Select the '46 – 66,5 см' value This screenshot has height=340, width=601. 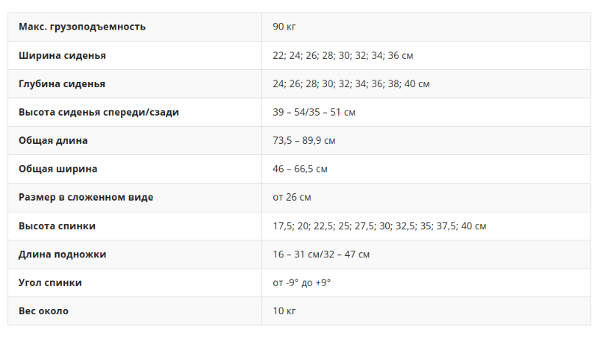[300, 169]
